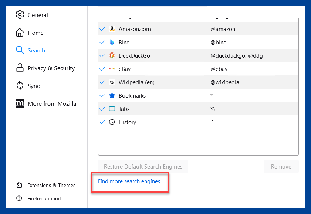The width and height of the screenshot is (311, 214).
Task: Uncheck the Bing search engine checkmark
Action: 102,43
